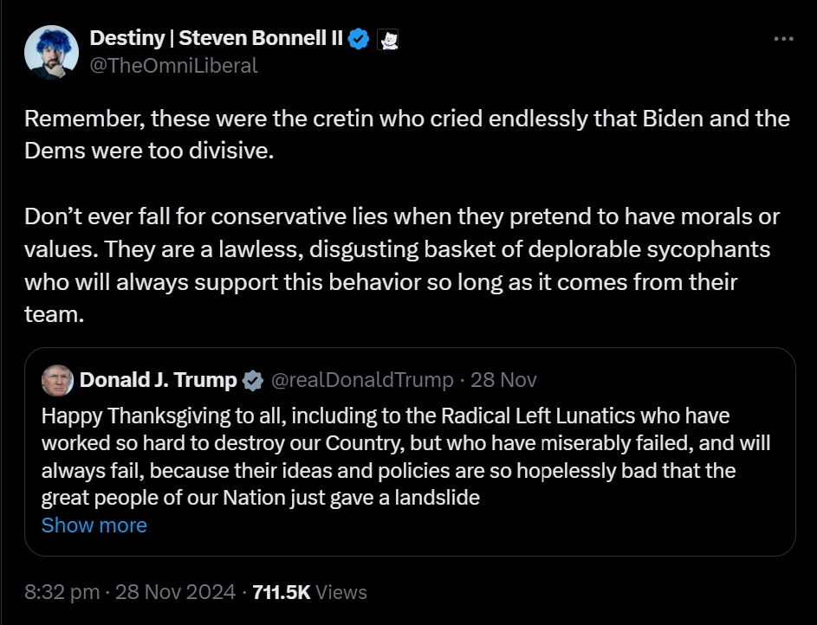Click the blue verified badge beside Destiny's name

point(360,39)
